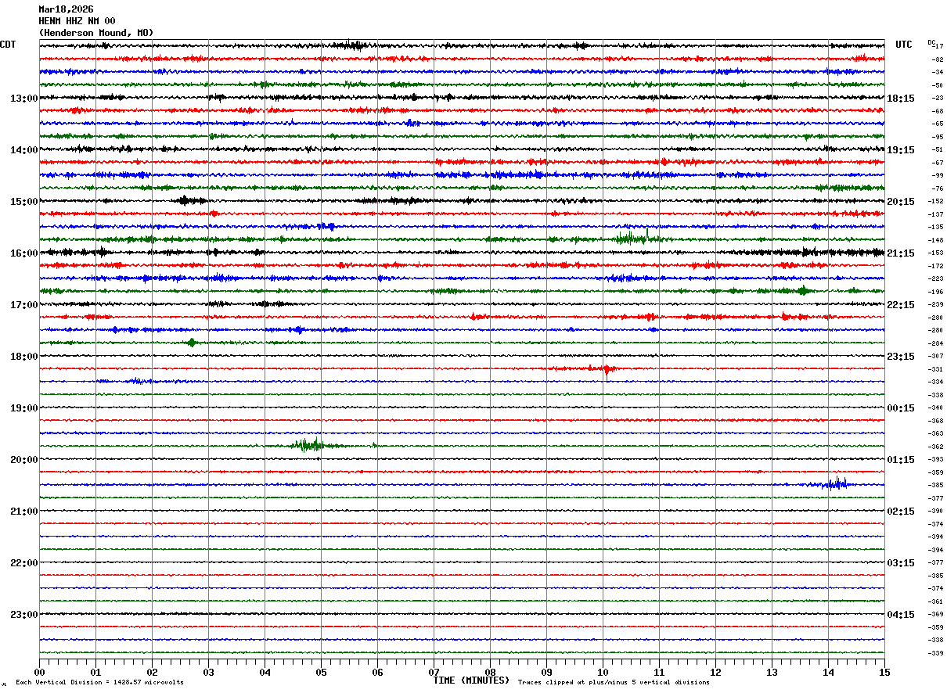
Task: Select the 18:00 CDT time label
Action: [x=23, y=357]
